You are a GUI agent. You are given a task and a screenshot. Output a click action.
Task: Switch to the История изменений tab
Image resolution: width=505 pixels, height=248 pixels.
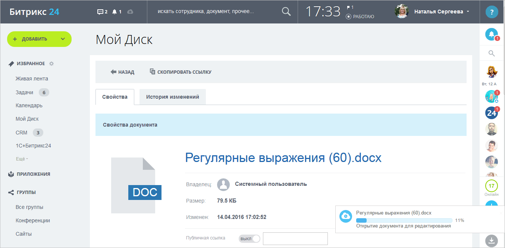172,97
